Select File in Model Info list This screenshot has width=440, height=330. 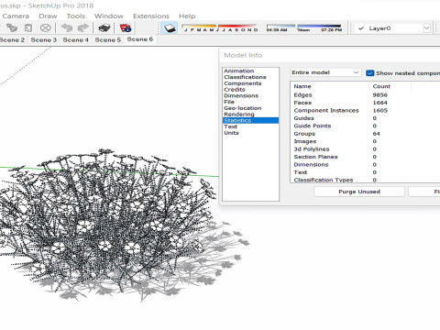(x=229, y=102)
